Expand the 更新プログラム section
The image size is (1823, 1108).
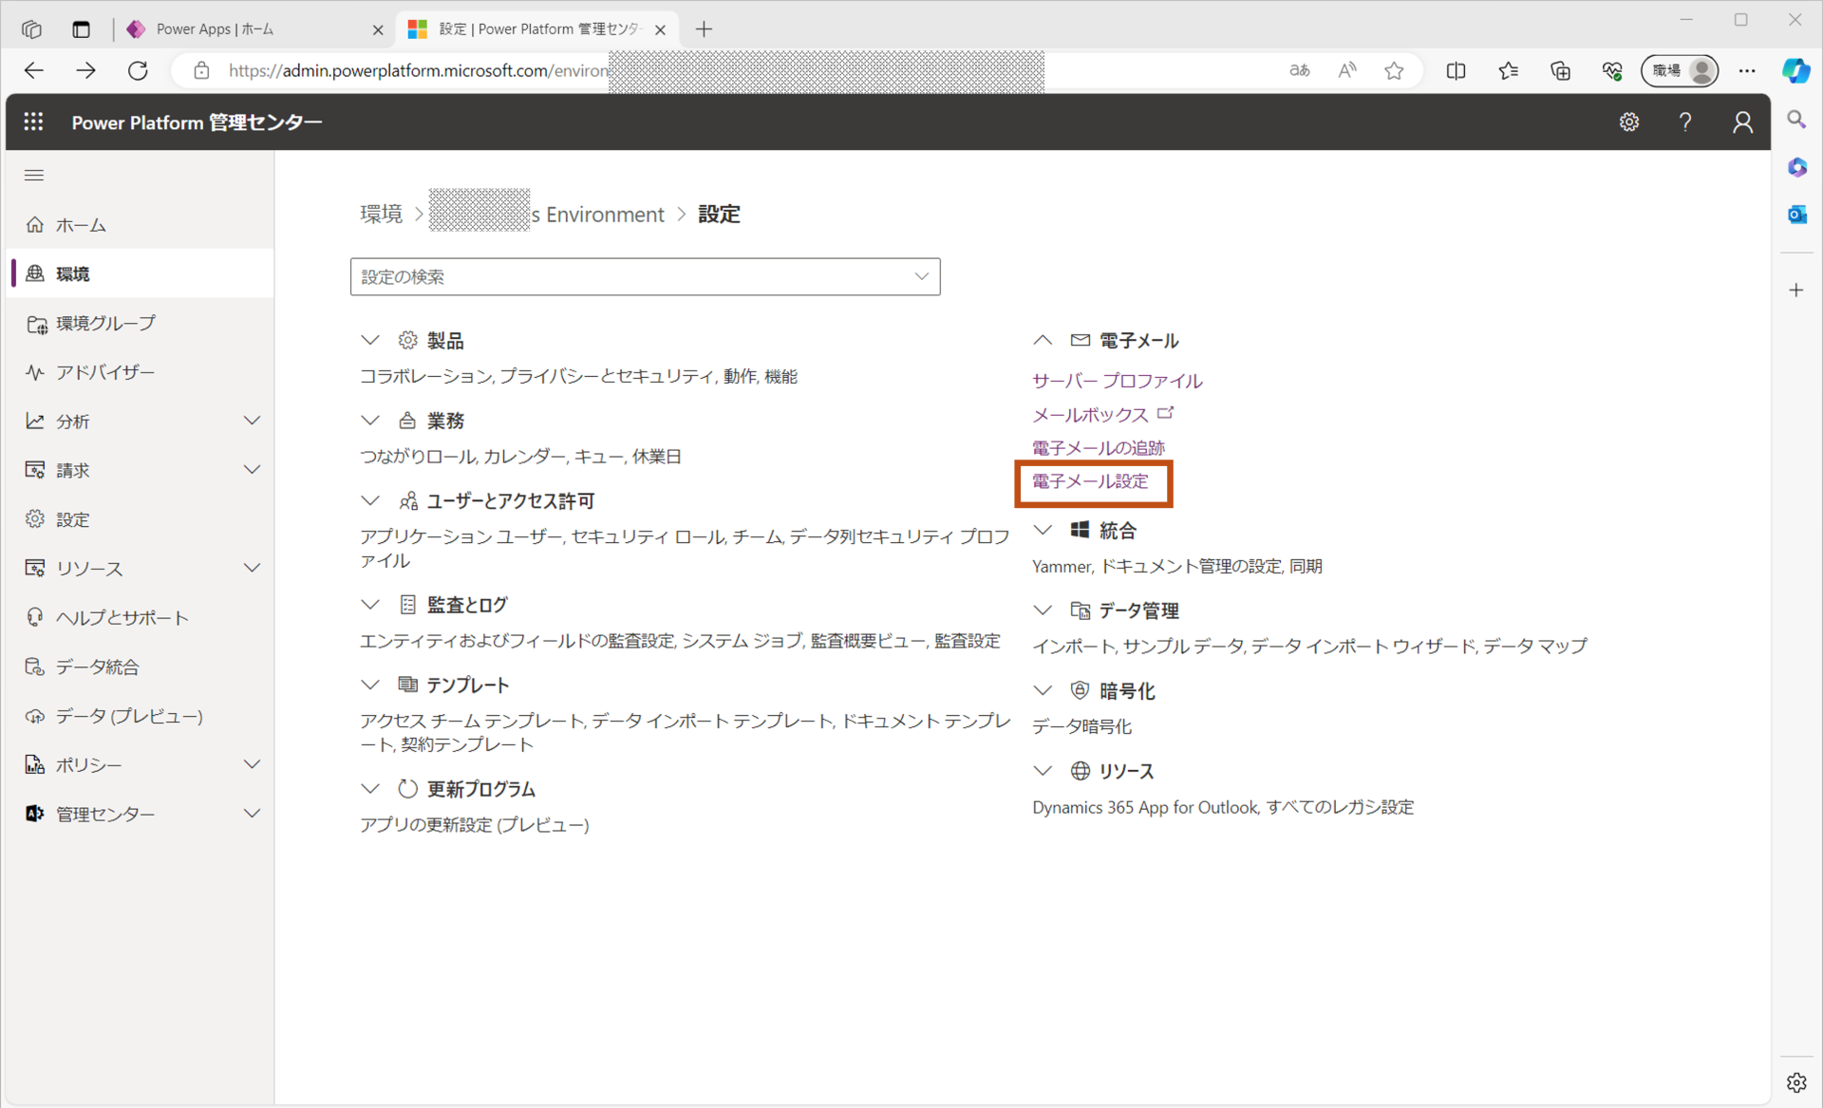[370, 788]
